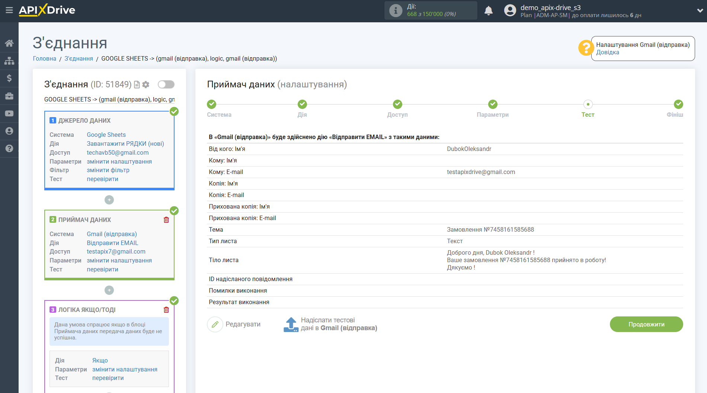Open the home sidebar icon
This screenshot has height=393, width=707.
coord(9,43)
